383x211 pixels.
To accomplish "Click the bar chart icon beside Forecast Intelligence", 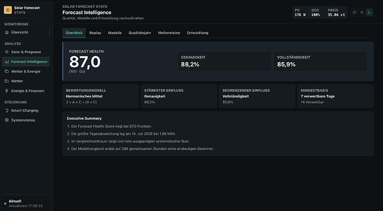I will [x=7, y=61].
